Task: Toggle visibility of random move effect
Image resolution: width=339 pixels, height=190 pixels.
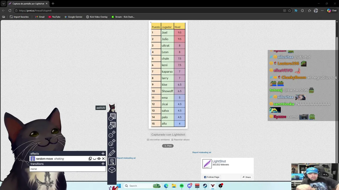Action: tap(99, 159)
